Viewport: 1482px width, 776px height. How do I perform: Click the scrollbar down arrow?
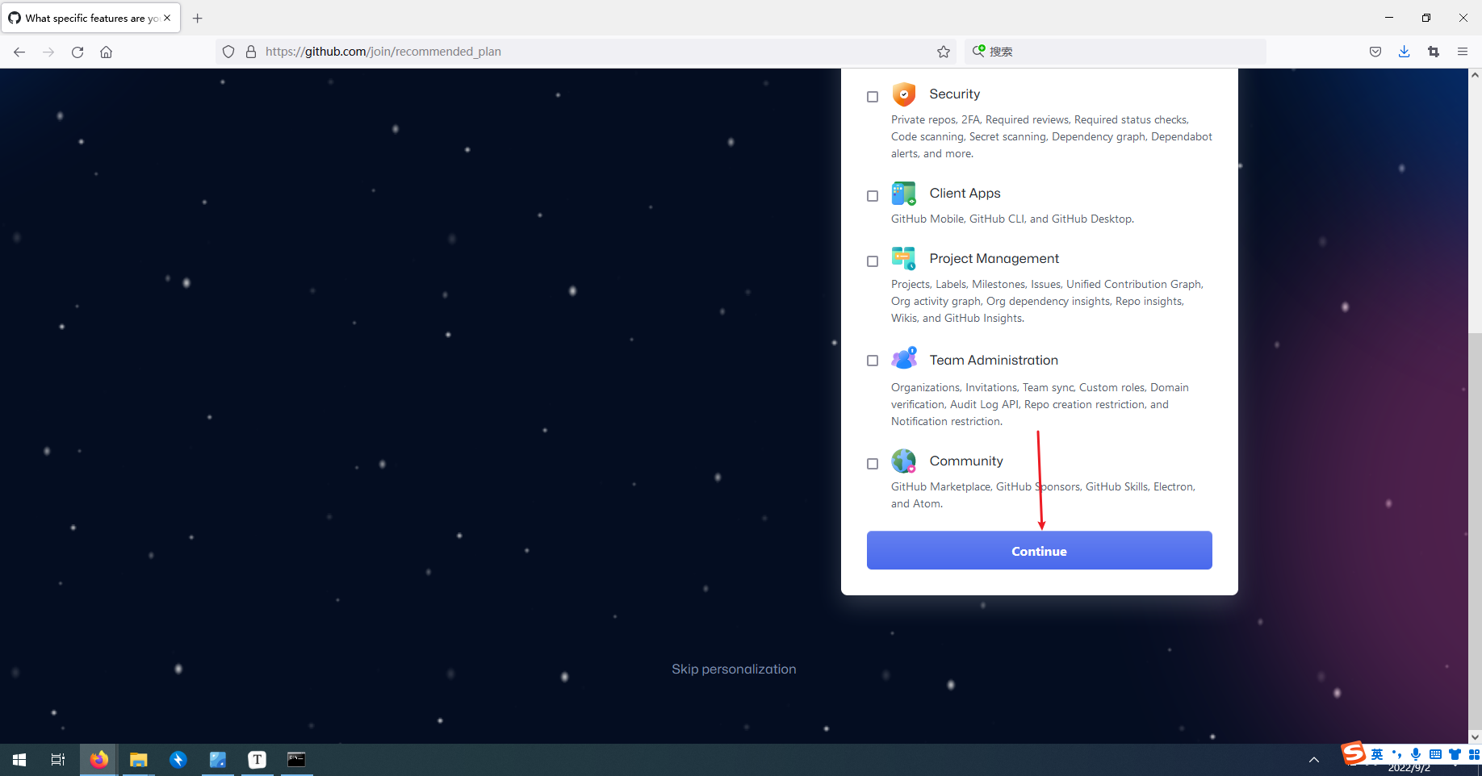tap(1475, 736)
